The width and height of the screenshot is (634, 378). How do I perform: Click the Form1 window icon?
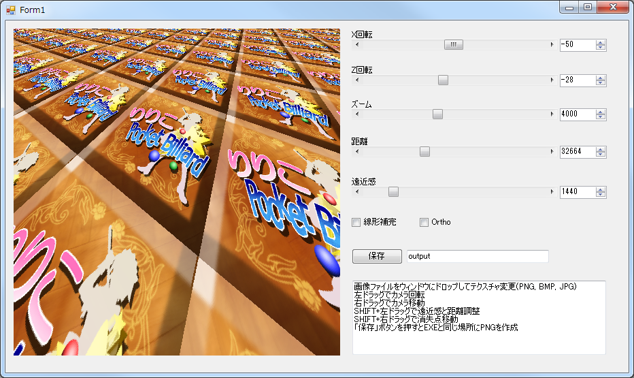point(10,10)
